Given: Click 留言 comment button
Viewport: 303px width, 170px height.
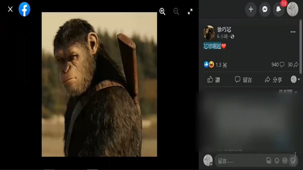Looking at the screenshot, I should [244, 80].
